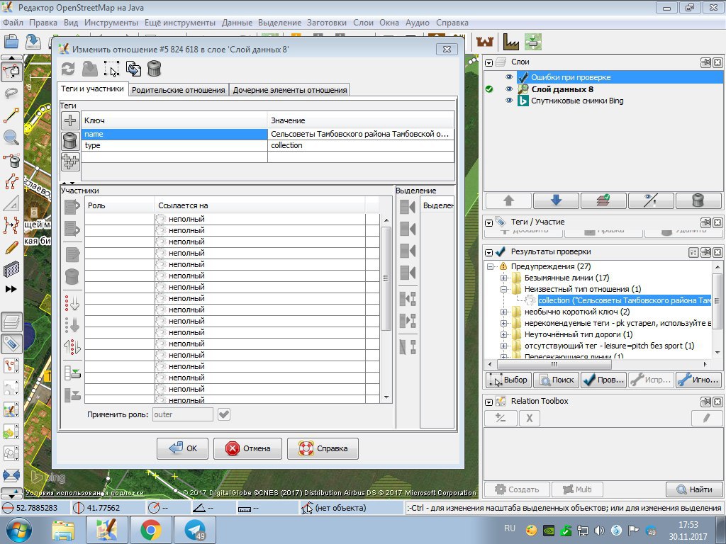726x544 pixels.
Task: Expand the Безымянные линии (17) node
Action: [x=504, y=278]
